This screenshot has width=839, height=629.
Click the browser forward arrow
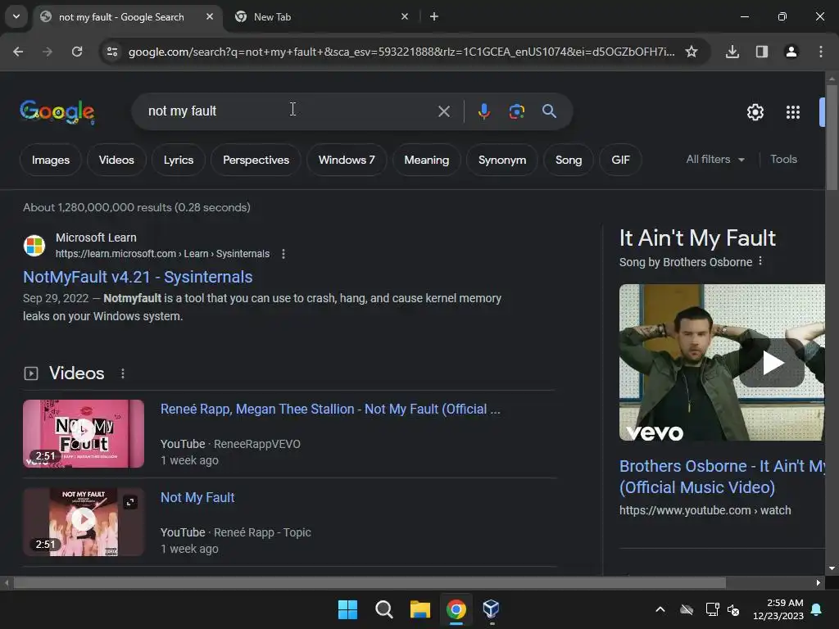[x=48, y=52]
